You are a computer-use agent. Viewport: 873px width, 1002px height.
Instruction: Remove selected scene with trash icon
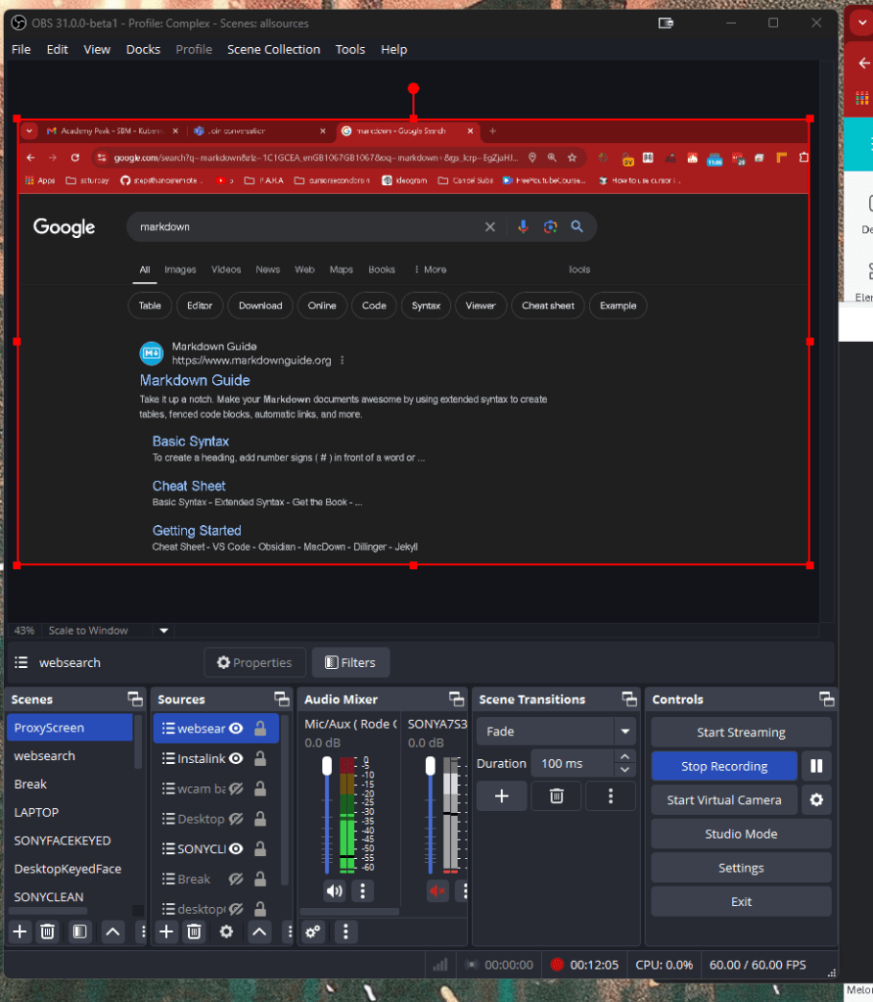(x=47, y=931)
